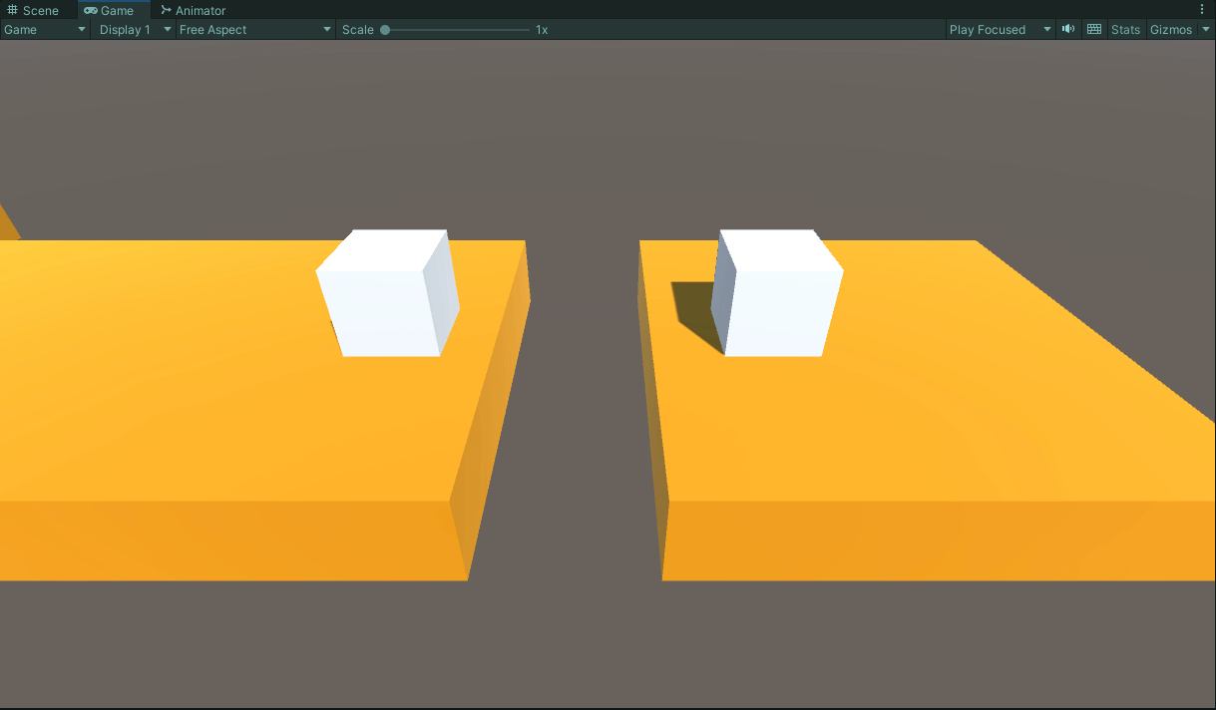
Task: Click the Scale slider handle
Action: [385, 29]
